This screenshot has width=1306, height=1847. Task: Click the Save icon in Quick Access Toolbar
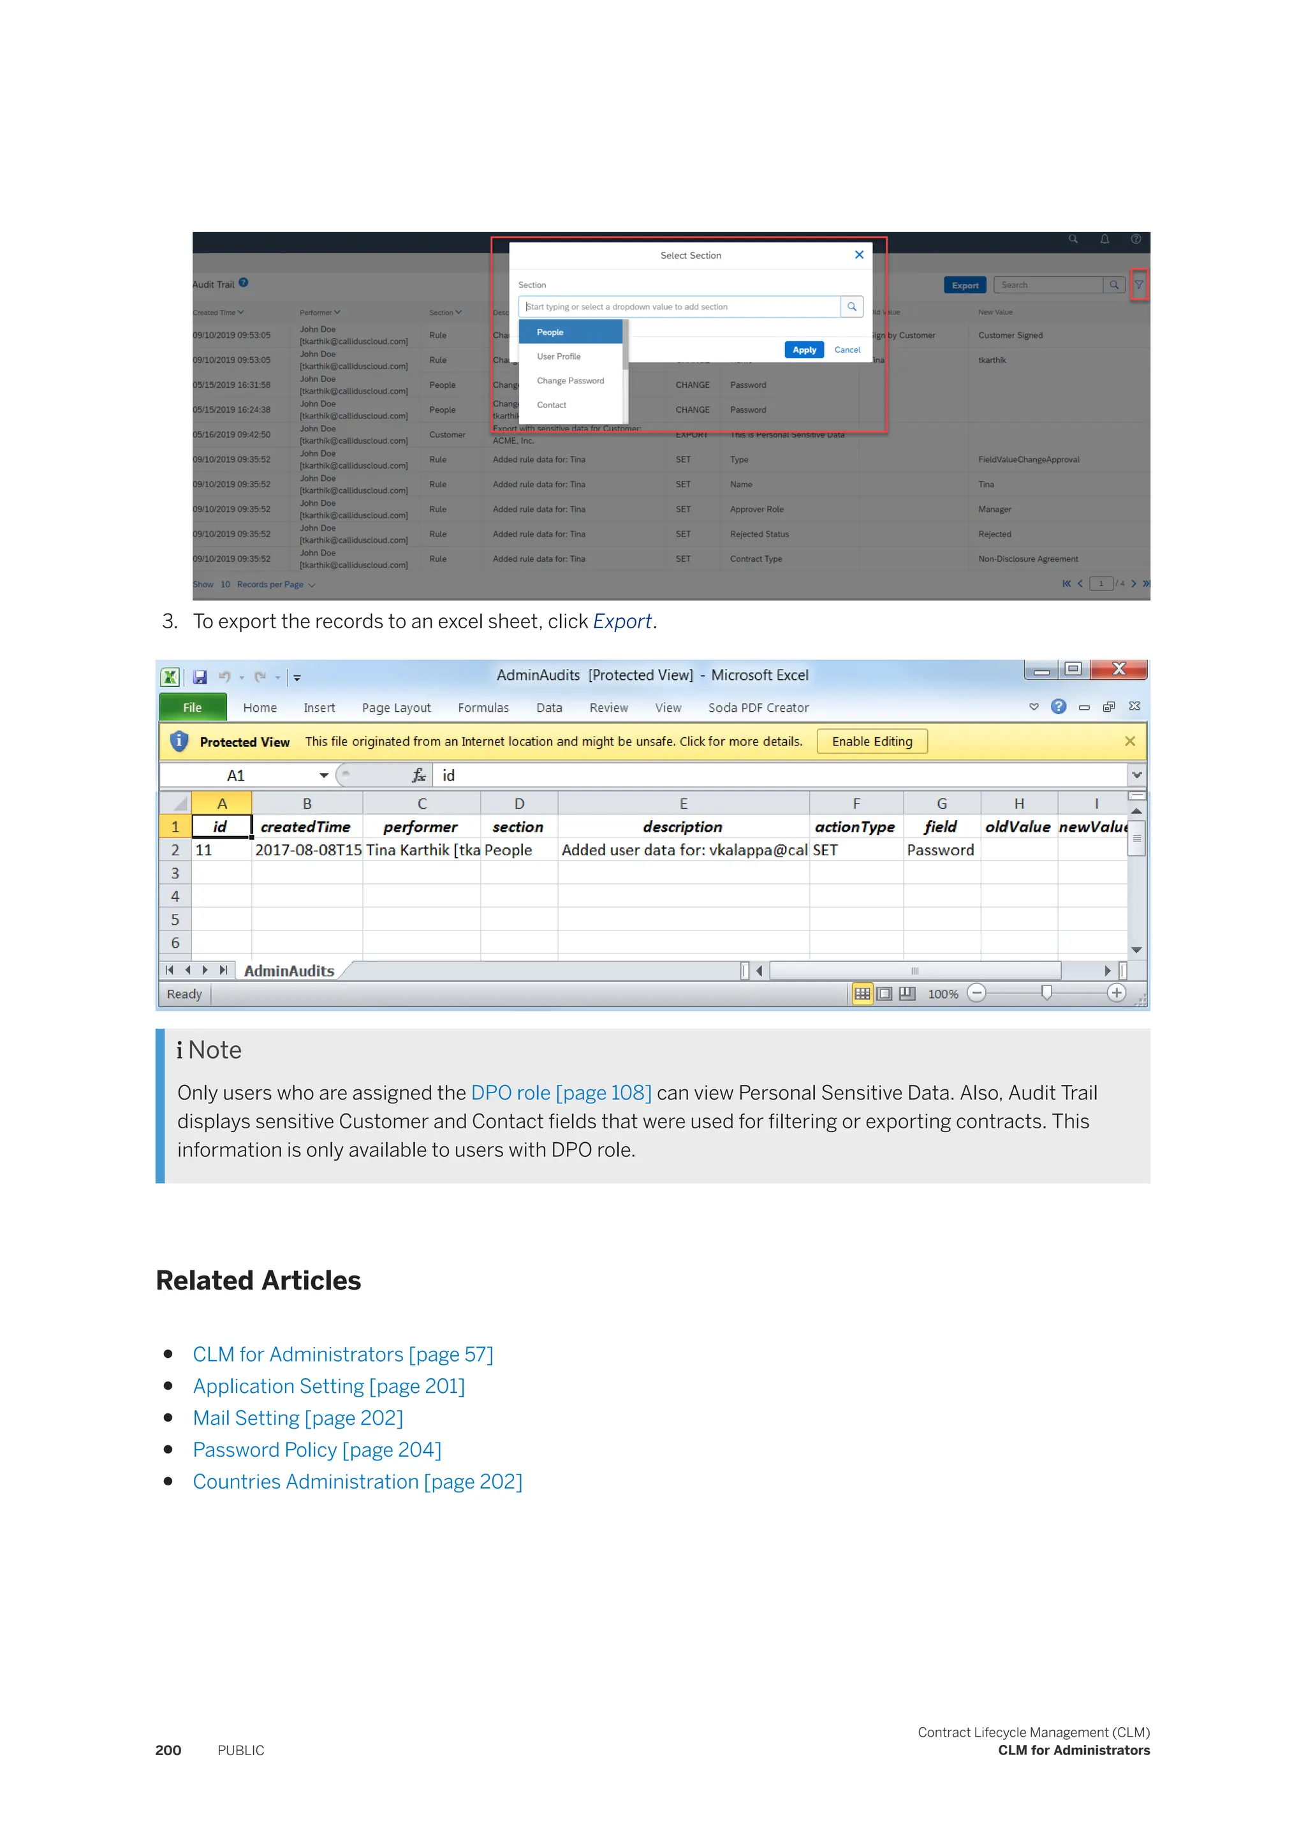(x=200, y=677)
